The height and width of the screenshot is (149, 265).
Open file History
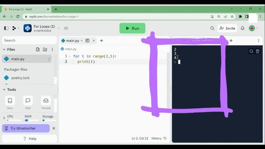pyautogui.click(x=159, y=138)
